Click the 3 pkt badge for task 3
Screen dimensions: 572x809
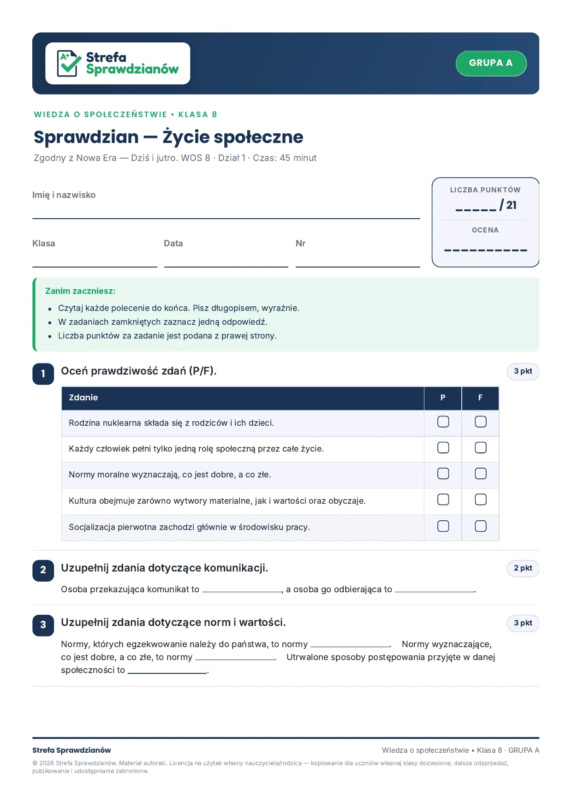click(523, 623)
